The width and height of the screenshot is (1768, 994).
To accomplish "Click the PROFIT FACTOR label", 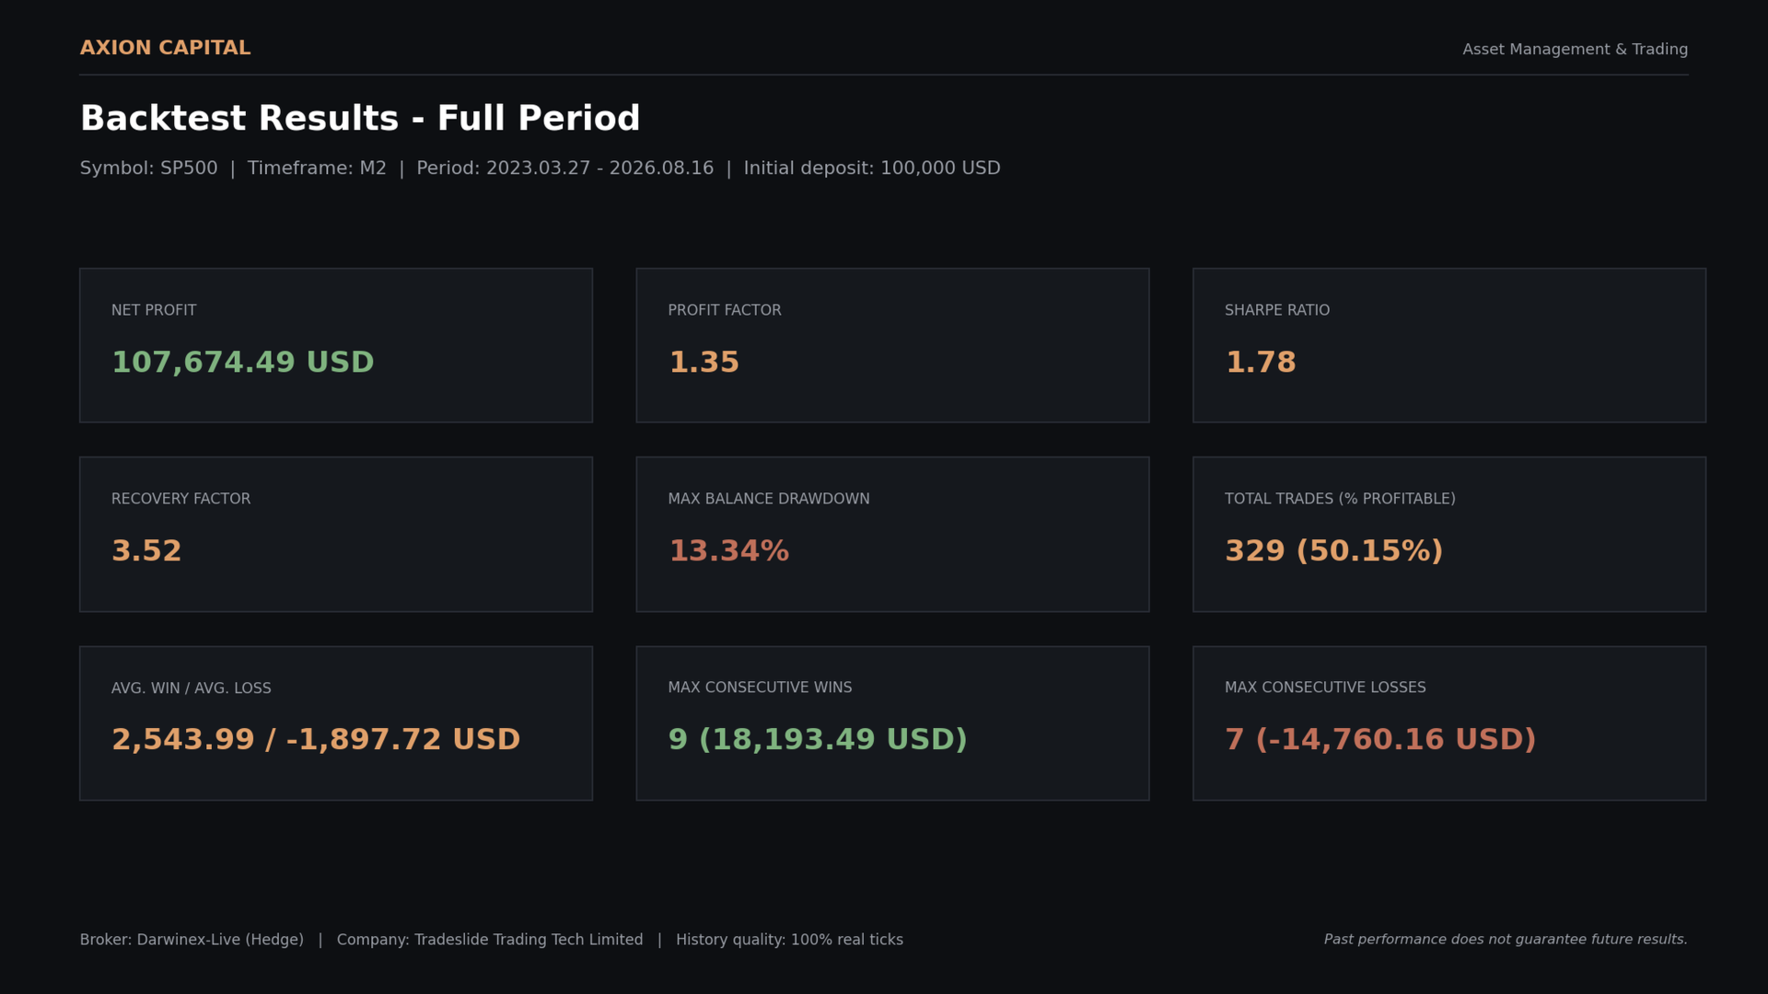I will 725,310.
